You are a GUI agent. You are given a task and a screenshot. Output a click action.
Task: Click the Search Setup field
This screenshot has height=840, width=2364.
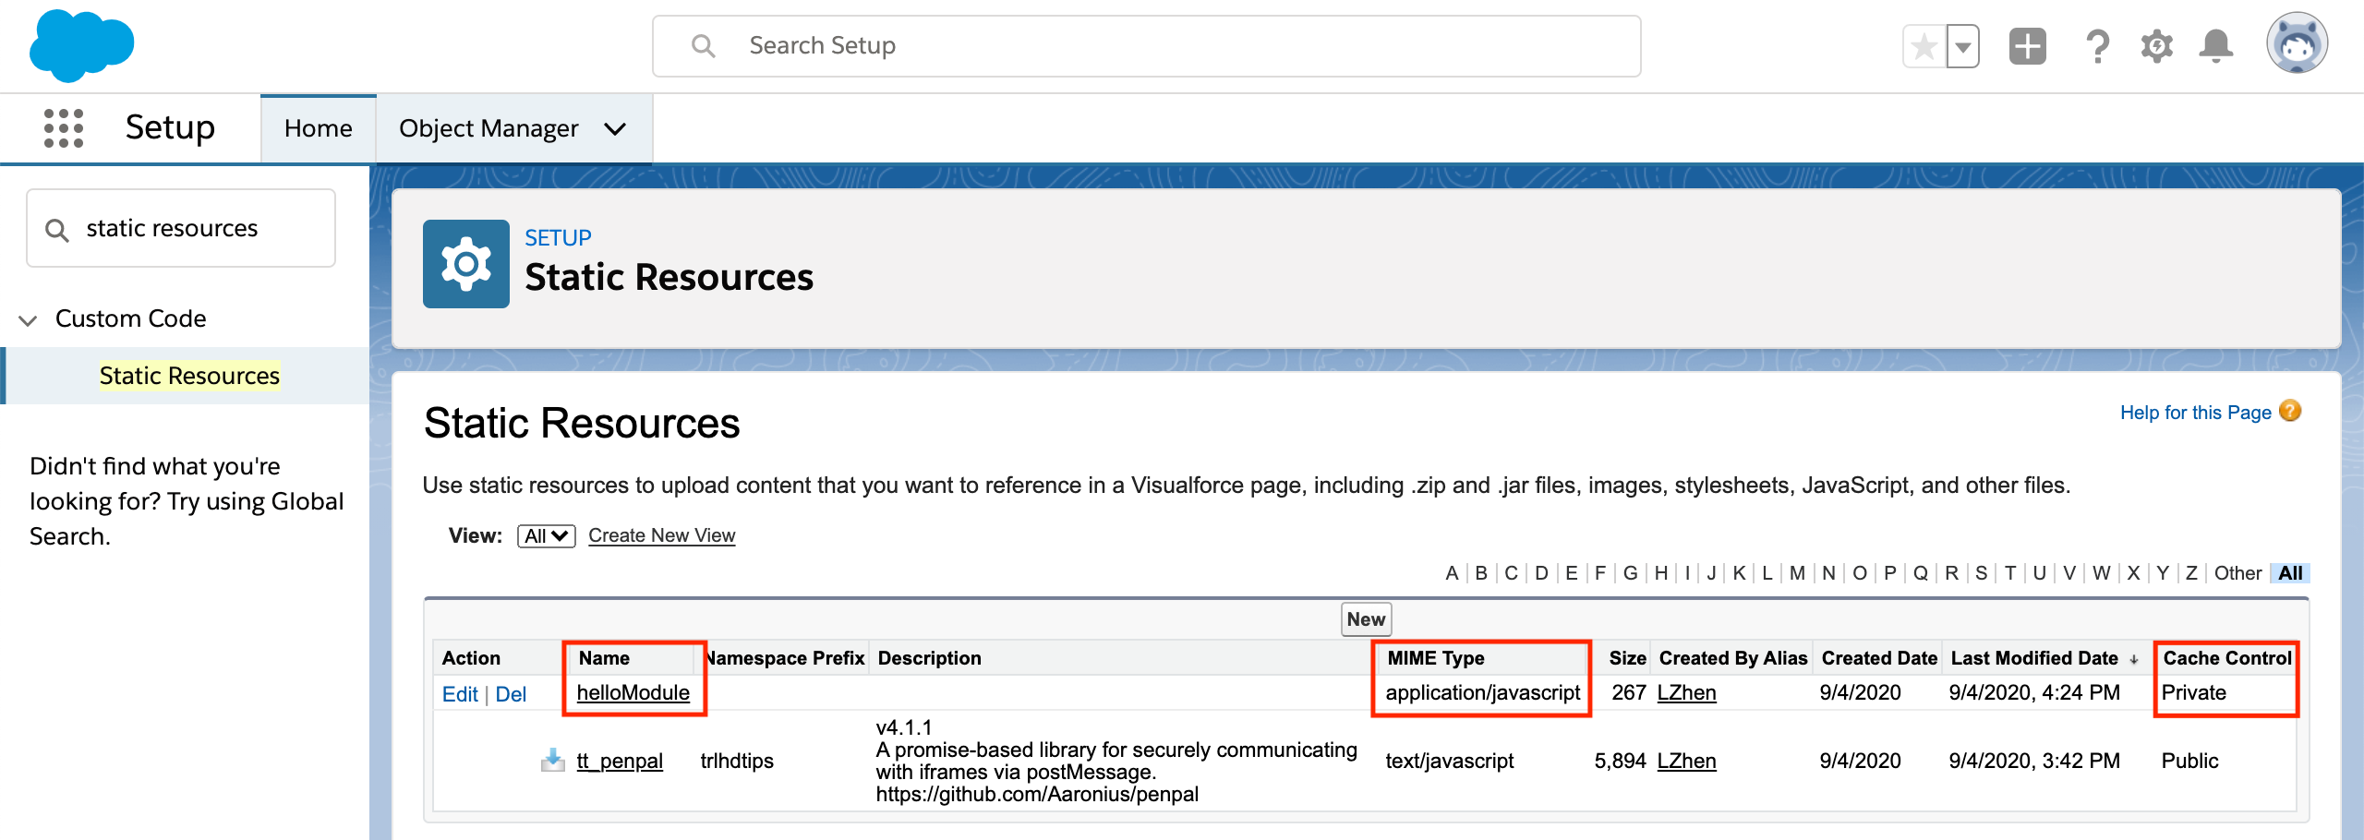(1145, 46)
